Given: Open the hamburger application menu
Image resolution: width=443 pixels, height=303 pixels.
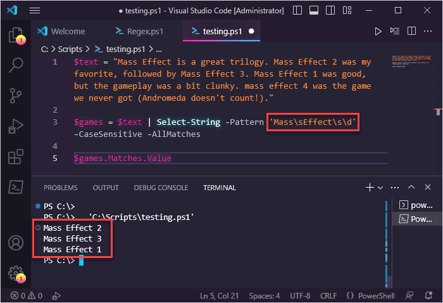Looking at the screenshot, I should (35, 11).
